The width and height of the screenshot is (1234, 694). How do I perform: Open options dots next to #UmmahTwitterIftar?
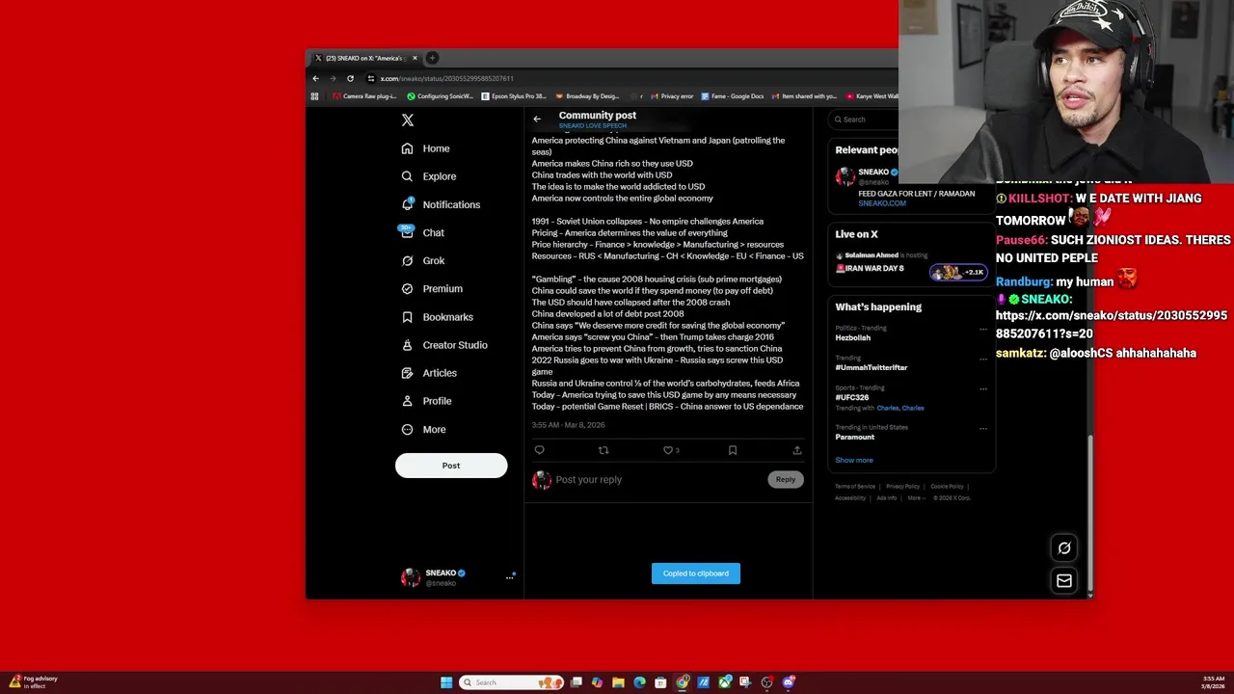coord(983,359)
